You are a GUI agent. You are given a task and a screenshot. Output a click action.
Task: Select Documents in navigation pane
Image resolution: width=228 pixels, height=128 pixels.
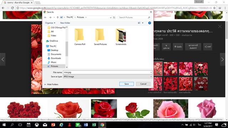click(55, 54)
